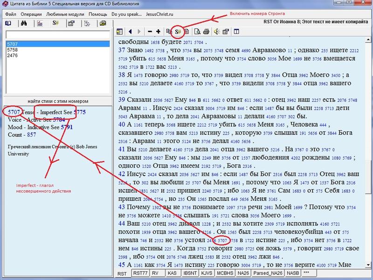Click the Strong's number input field
The height and width of the screenshot is (280, 373).
tap(57, 35)
